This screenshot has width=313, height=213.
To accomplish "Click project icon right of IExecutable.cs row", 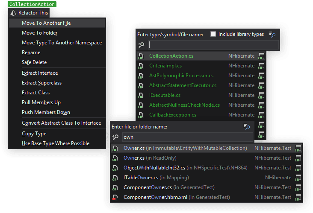I will click(261, 96).
